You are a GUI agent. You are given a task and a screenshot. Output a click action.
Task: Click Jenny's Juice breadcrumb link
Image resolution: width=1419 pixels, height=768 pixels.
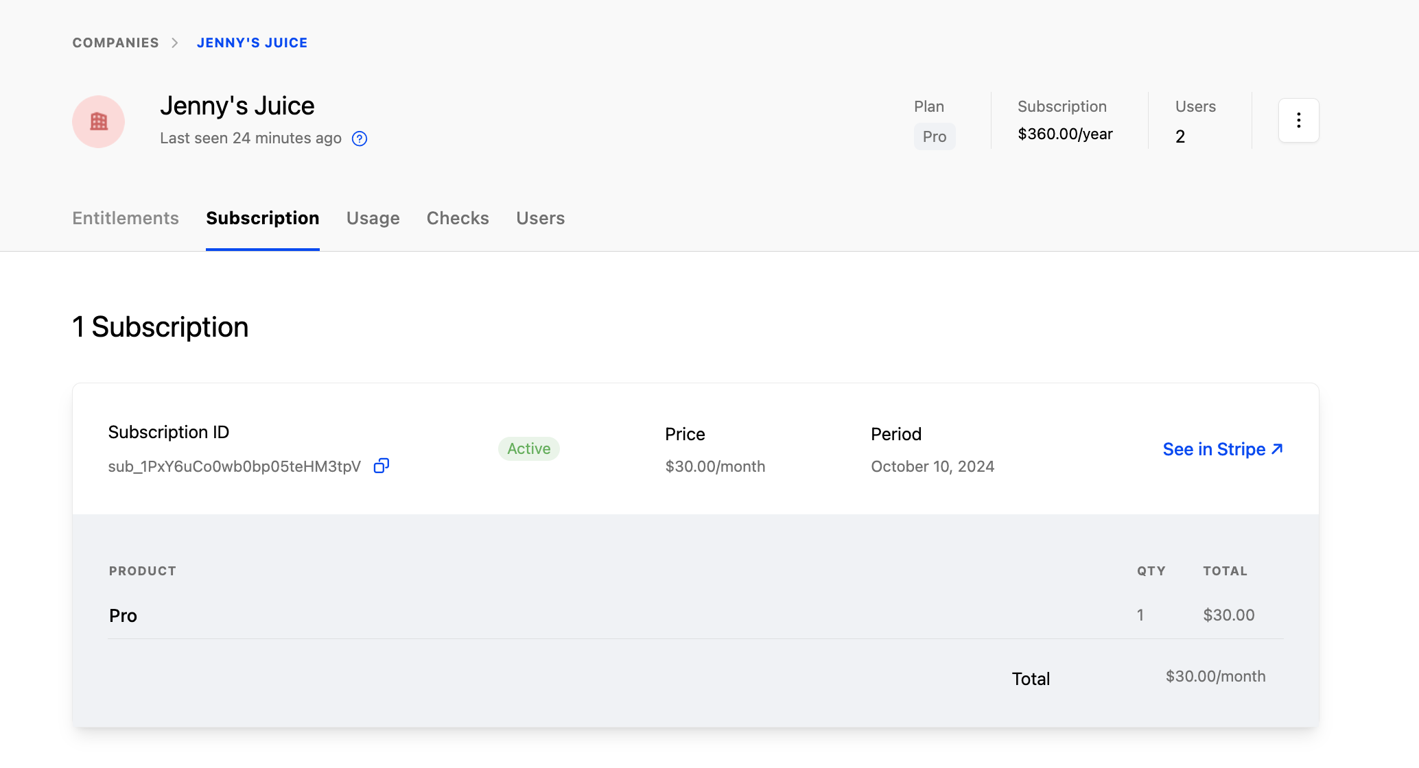[252, 43]
